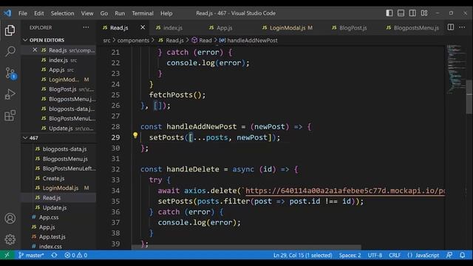Open the Go menu
The height and width of the screenshot is (266, 473).
tap(104, 13)
